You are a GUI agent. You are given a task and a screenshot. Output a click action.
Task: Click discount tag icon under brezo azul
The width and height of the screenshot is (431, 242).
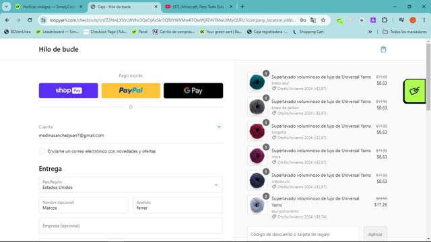(274, 88)
